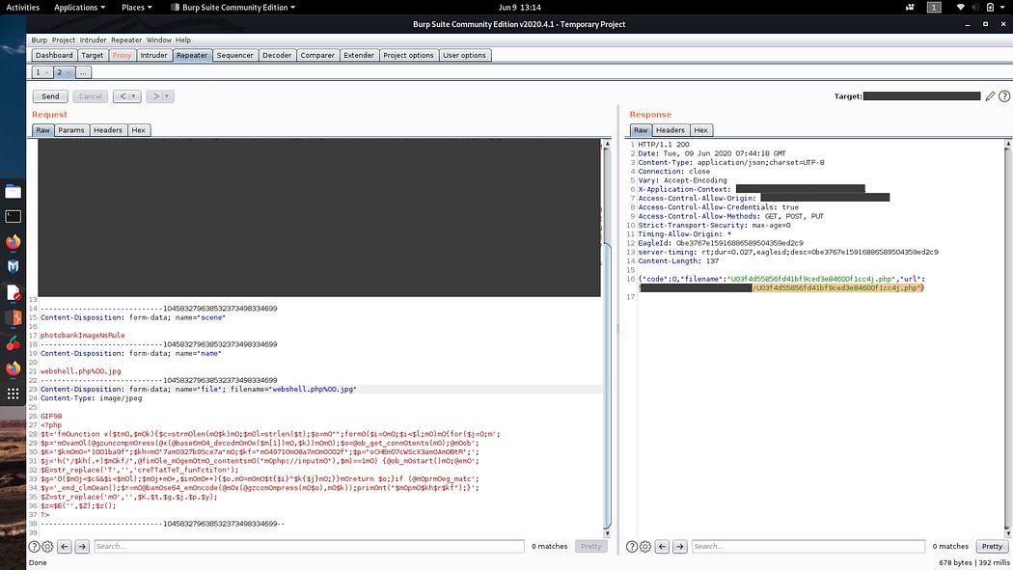Open the volume icon in top bar
Screen dimensions: 1013x570
[974, 7]
